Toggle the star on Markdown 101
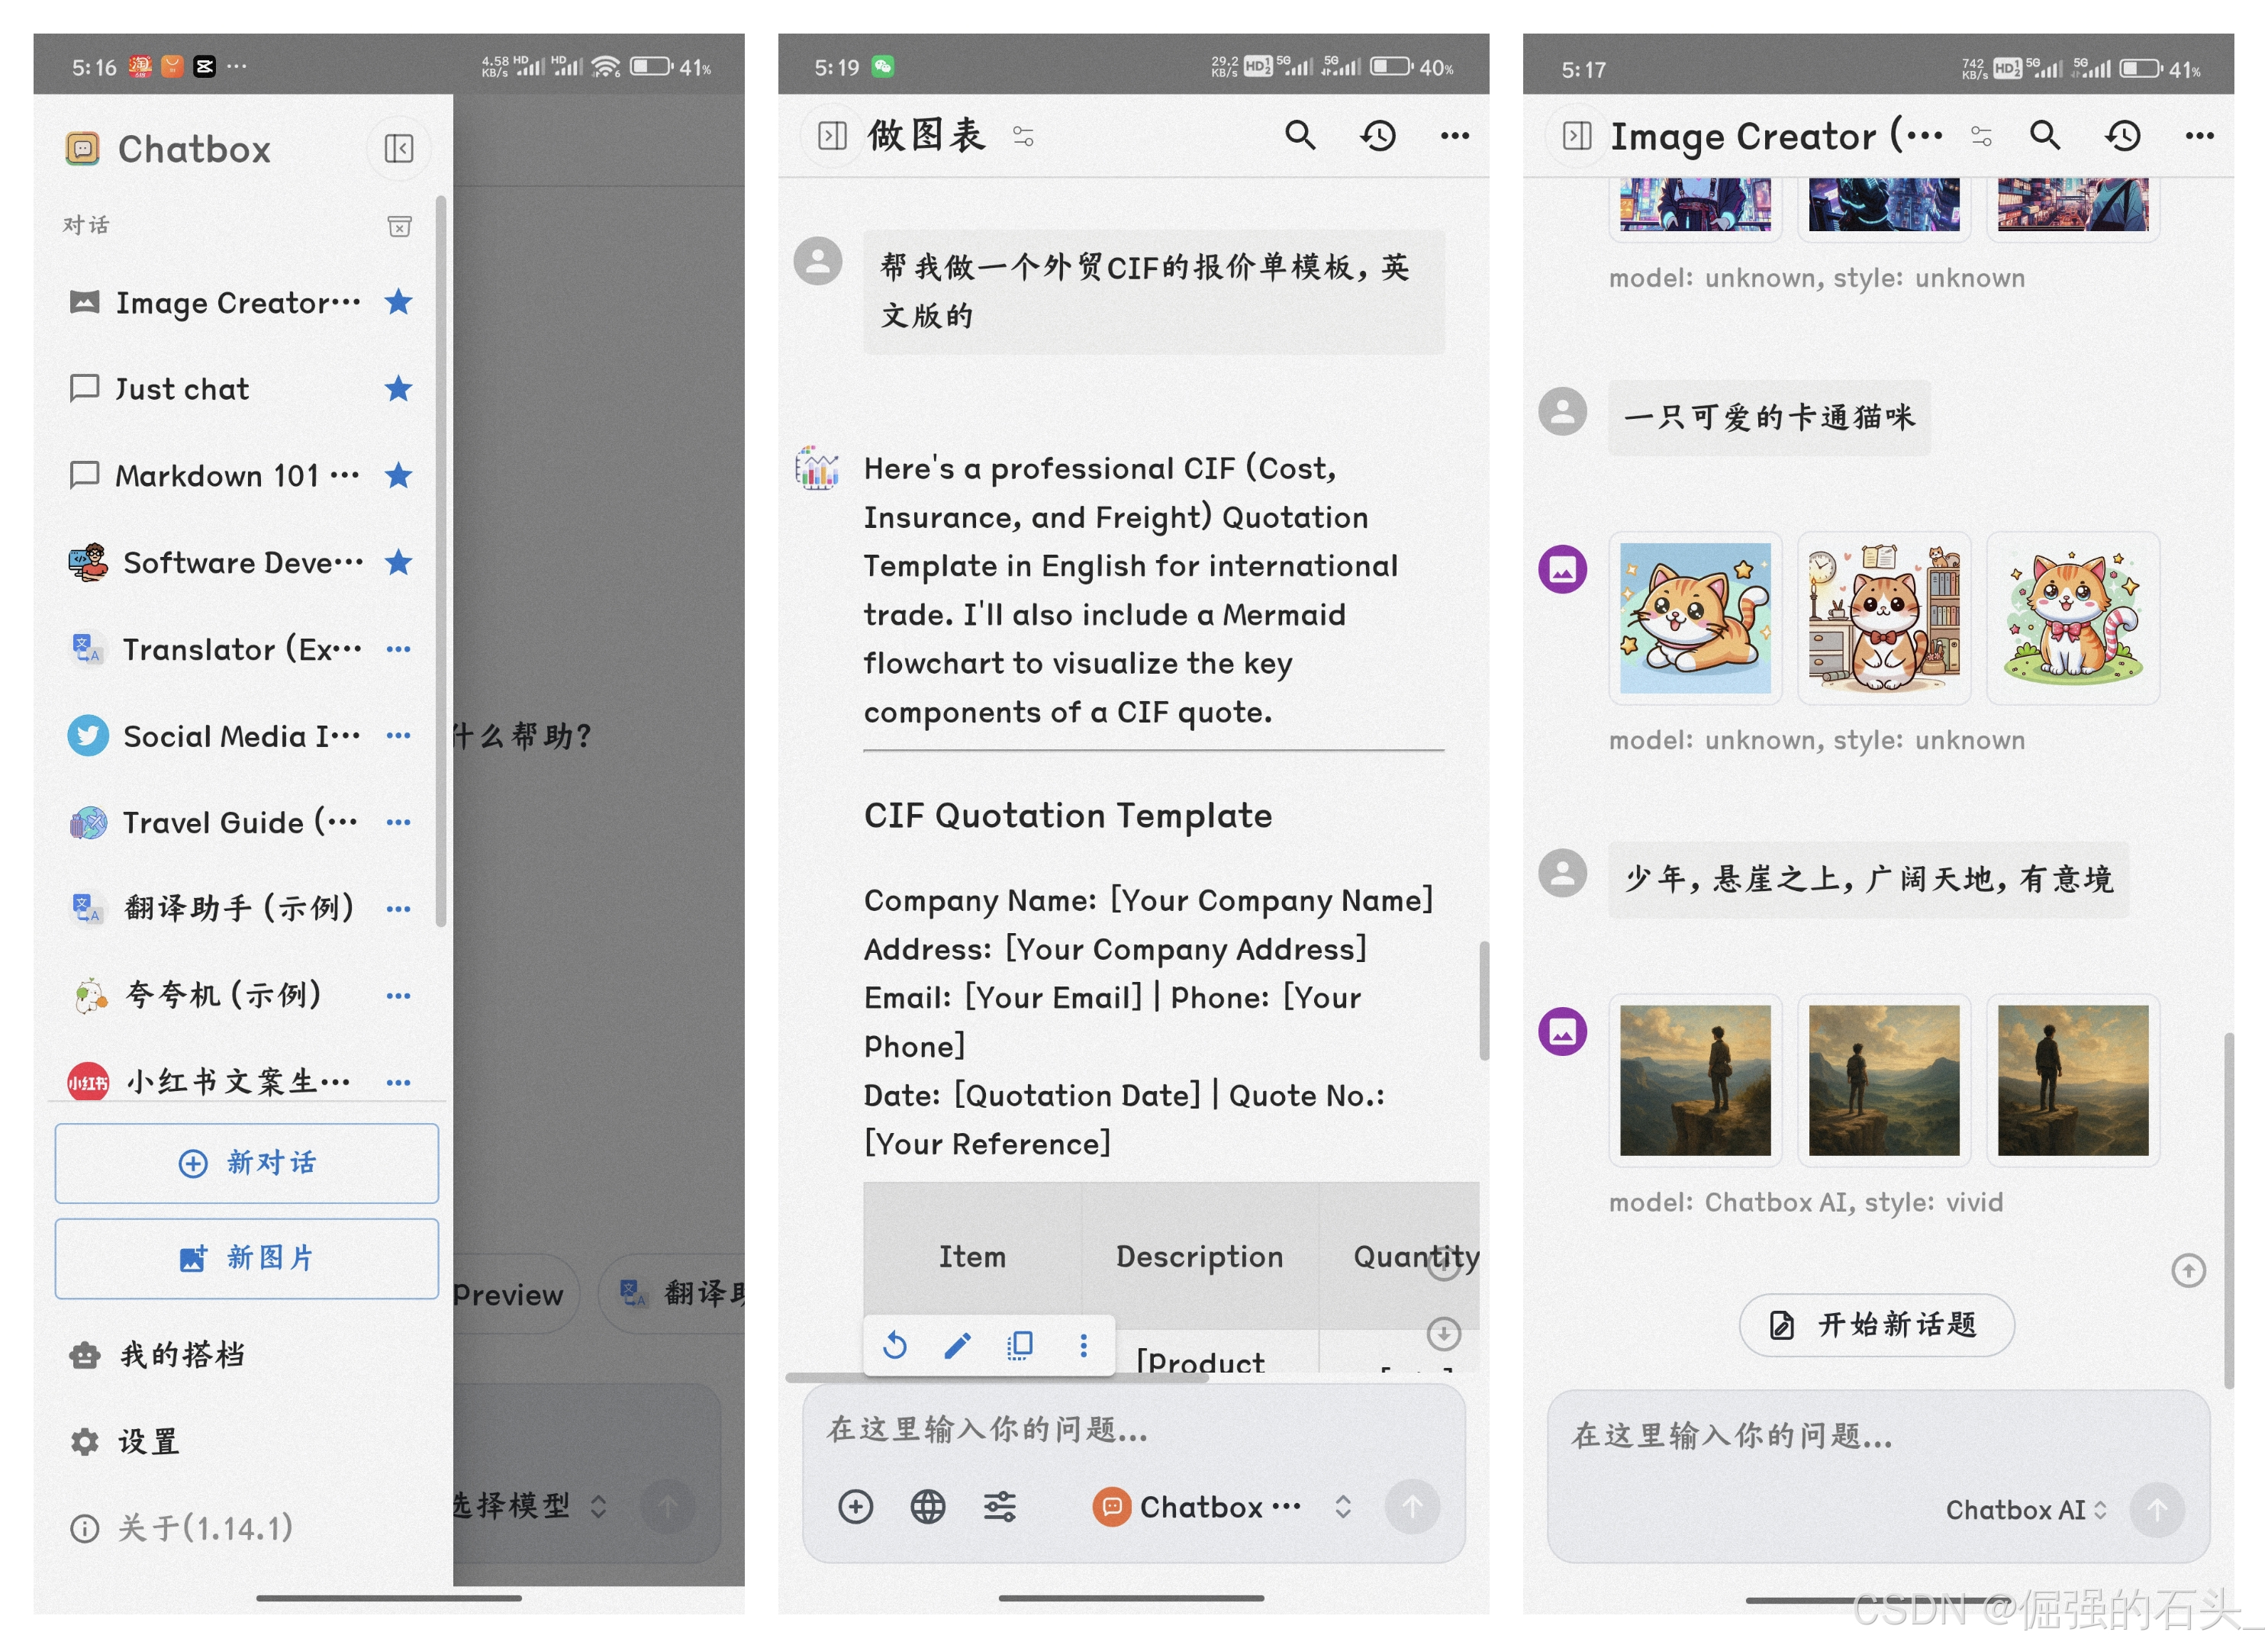Image resolution: width=2268 pixels, height=1648 pixels. click(398, 476)
